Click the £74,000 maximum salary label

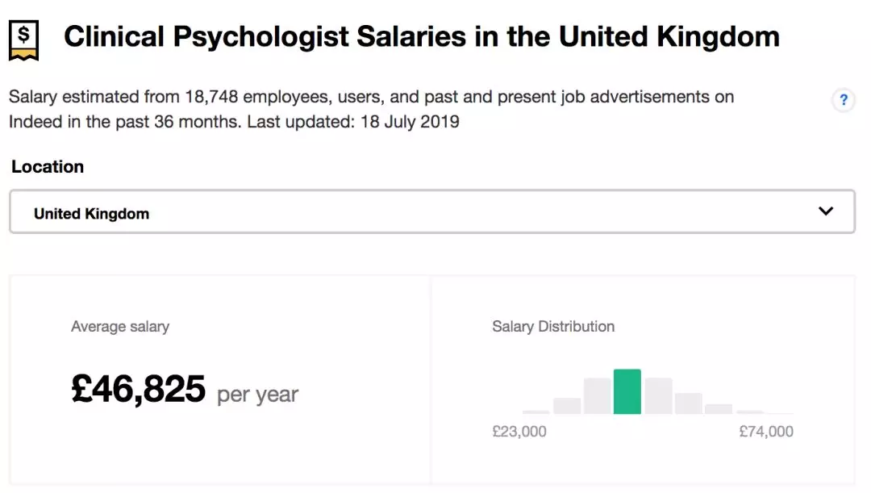[x=766, y=432]
